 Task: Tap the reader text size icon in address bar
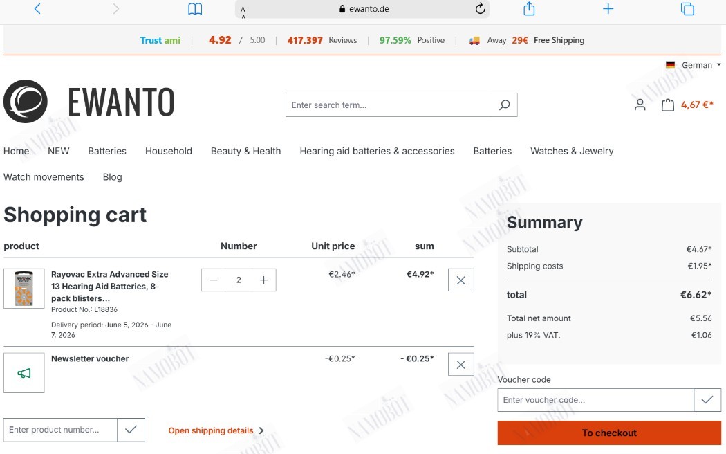[x=243, y=11]
